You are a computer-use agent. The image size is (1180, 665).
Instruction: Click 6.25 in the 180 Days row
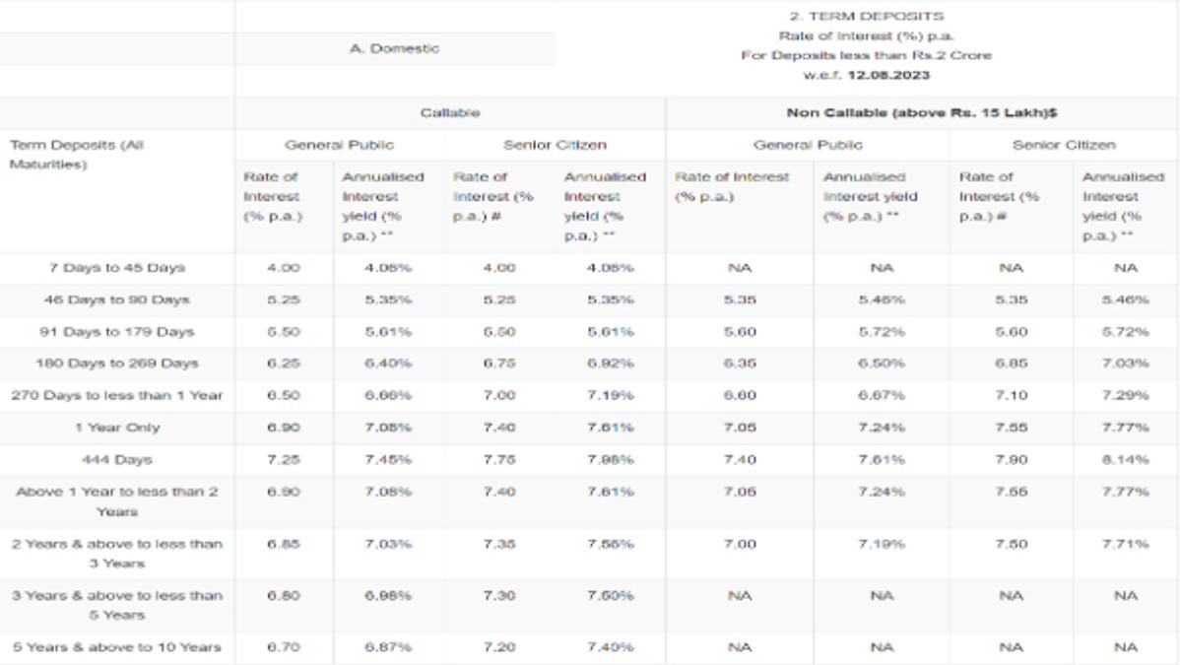point(284,363)
